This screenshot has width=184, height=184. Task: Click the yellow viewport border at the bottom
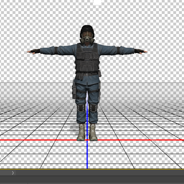92,169
